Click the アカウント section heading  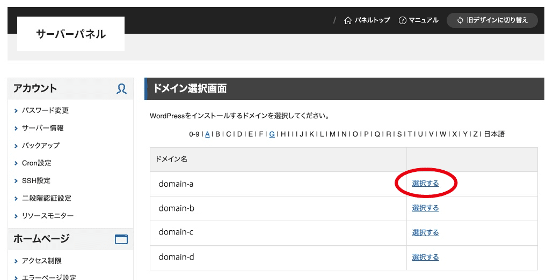[x=35, y=88]
